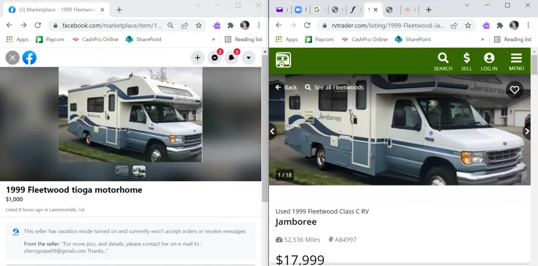This screenshot has width=538, height=266.
Task: Open Paycom bookmark in rvtrader window
Action: point(319,39)
